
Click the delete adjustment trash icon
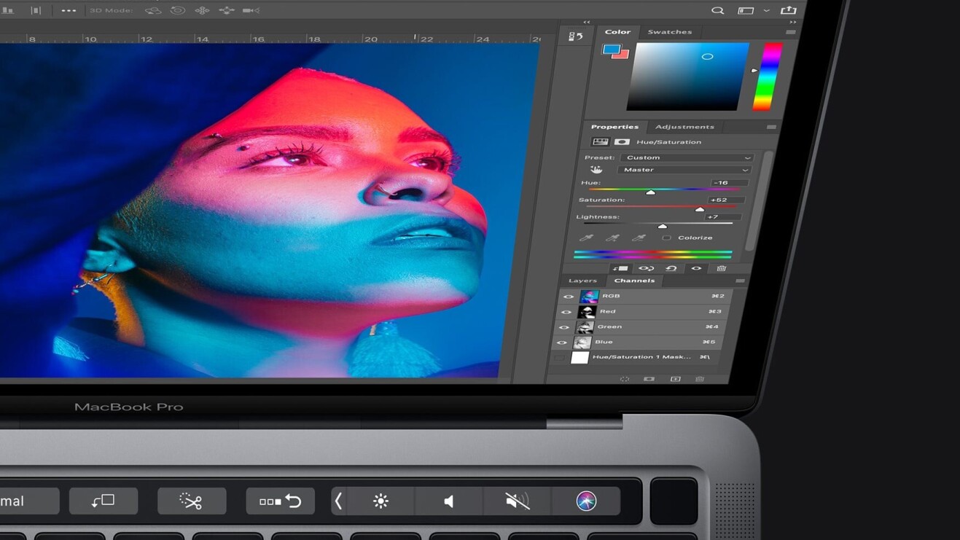[x=722, y=268]
